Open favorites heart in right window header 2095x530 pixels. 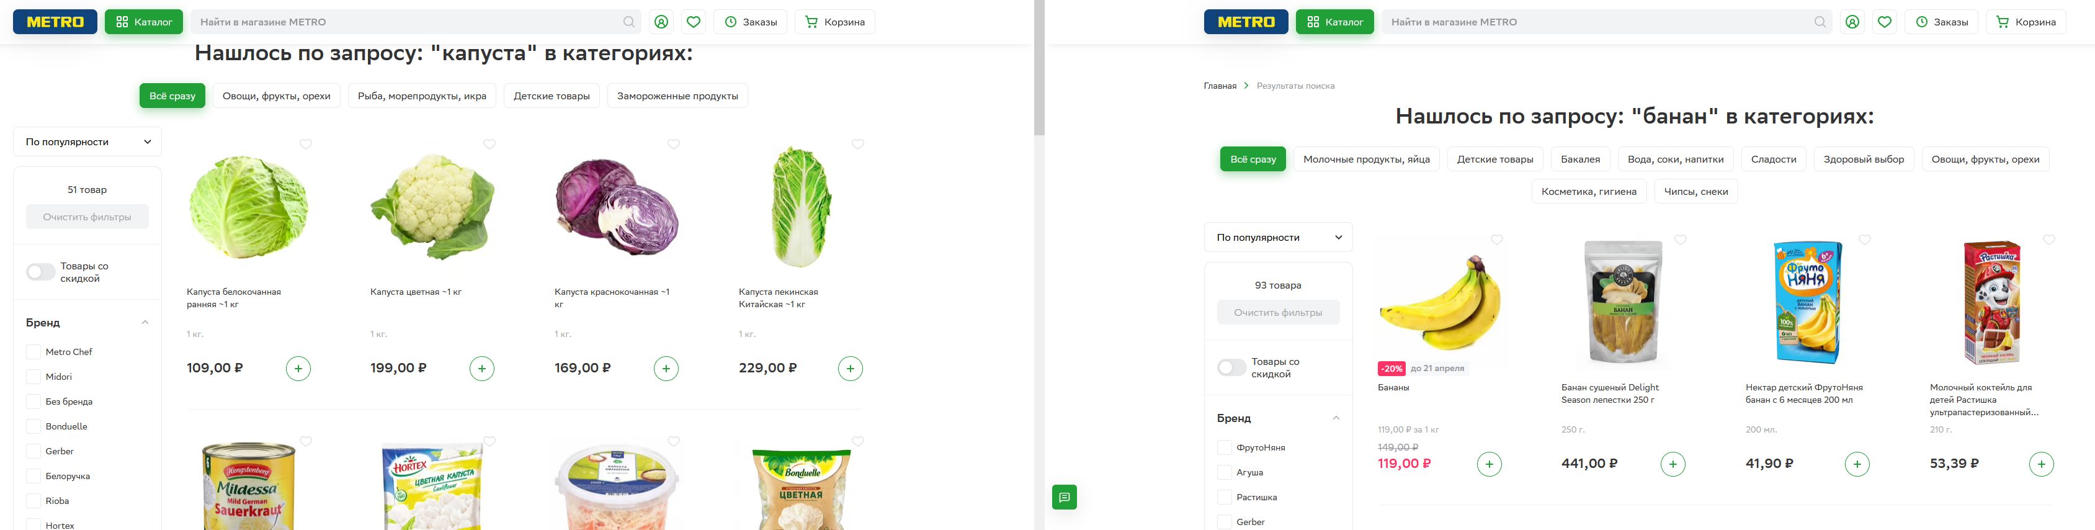click(x=1884, y=22)
